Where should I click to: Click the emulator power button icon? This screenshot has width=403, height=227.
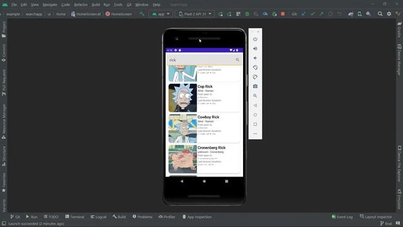tap(255, 39)
